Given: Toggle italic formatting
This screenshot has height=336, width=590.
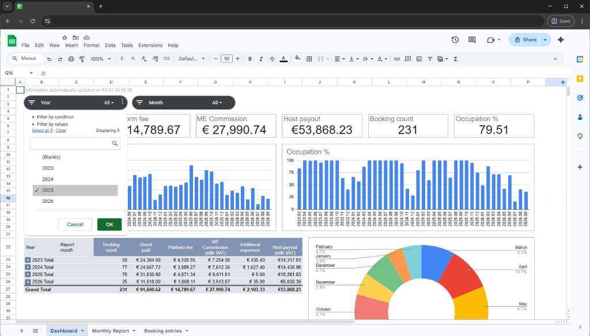Looking at the screenshot, I should pos(261,59).
